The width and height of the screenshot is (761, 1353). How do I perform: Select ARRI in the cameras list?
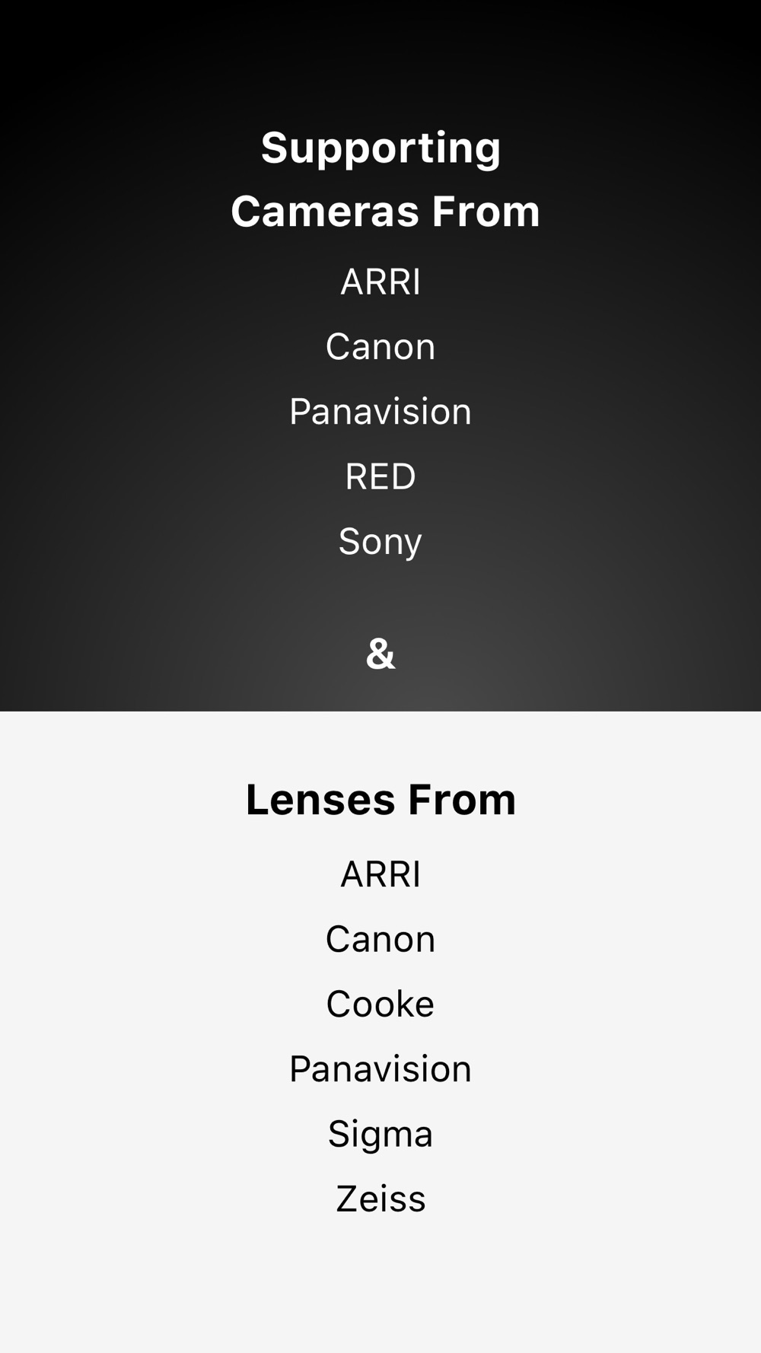click(380, 282)
